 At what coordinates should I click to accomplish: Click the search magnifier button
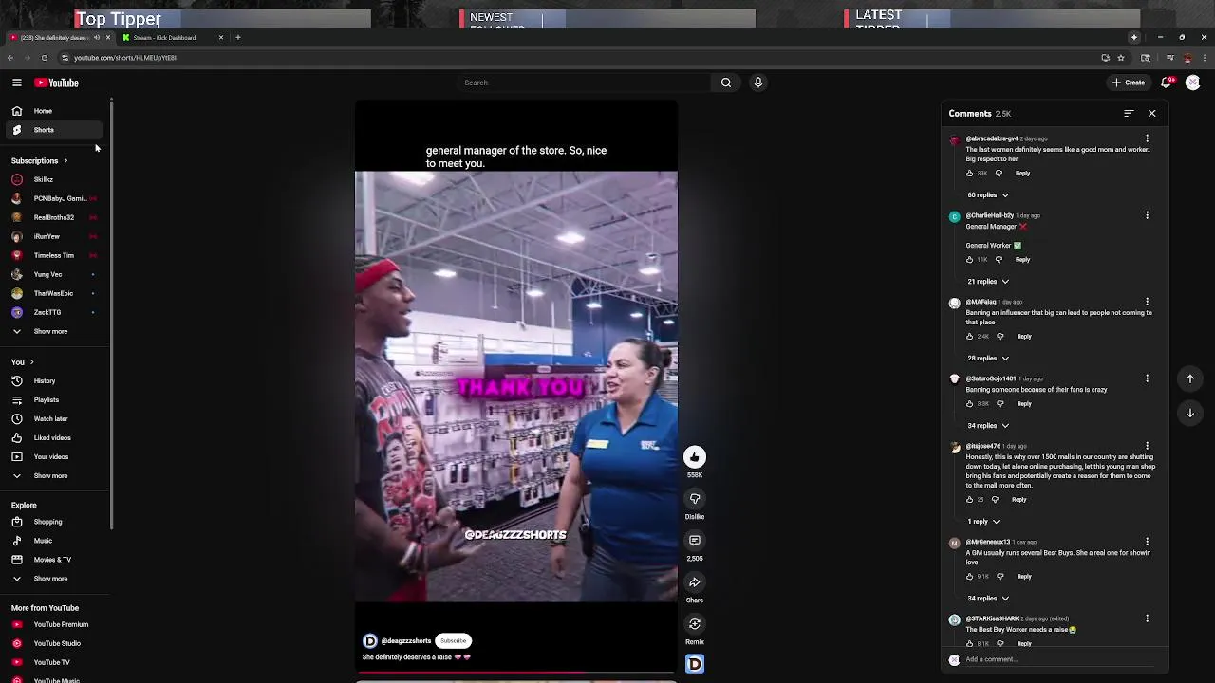click(726, 83)
